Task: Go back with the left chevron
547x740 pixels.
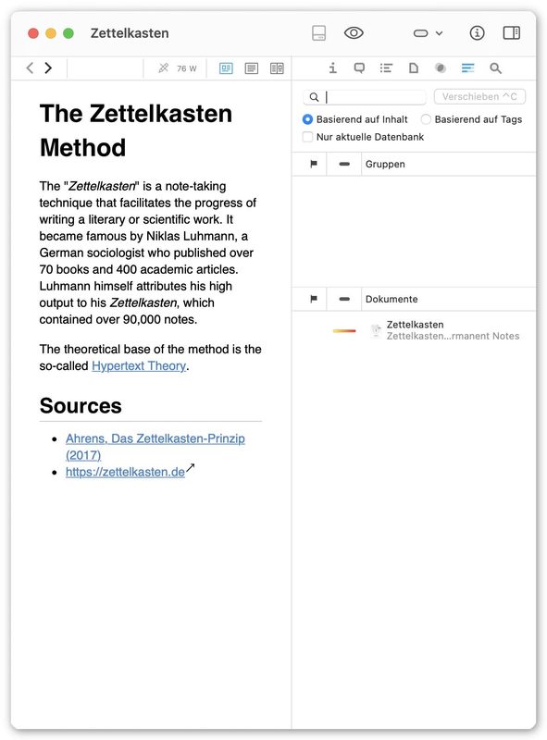Action: tap(30, 68)
